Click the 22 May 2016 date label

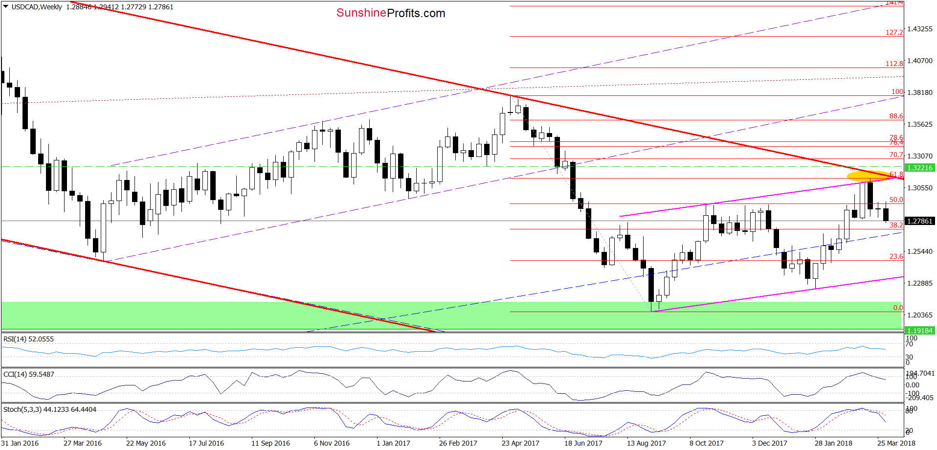click(146, 443)
